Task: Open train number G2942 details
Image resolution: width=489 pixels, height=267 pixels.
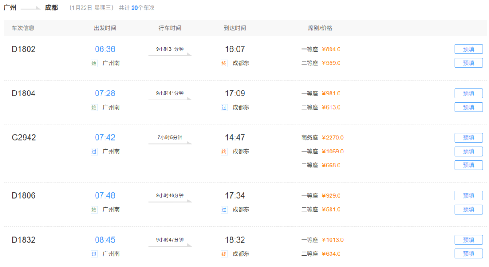Action: (24, 138)
